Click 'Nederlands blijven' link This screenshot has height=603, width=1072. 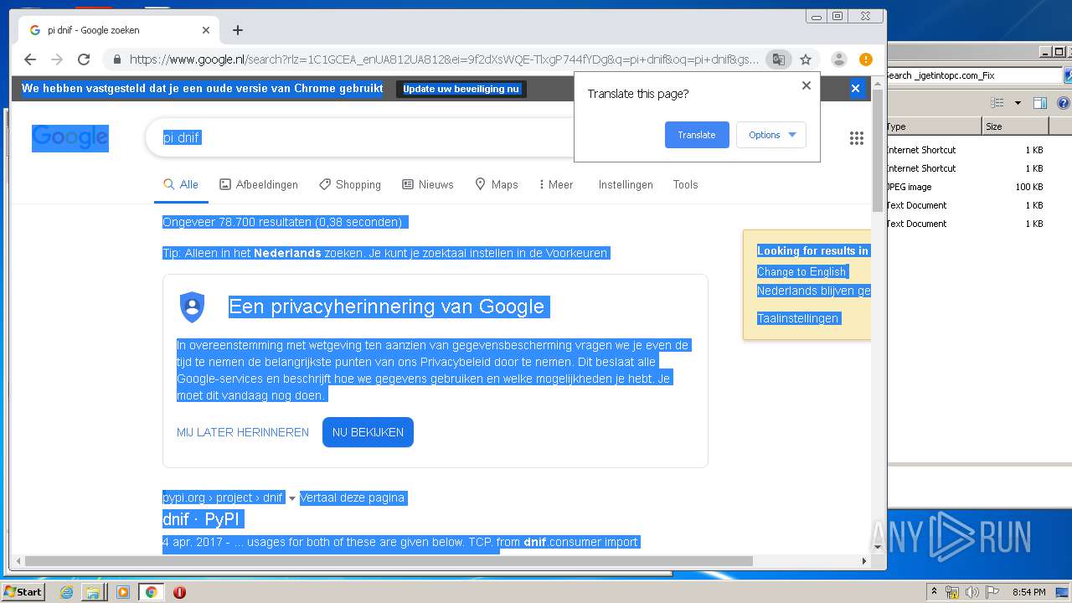[813, 291]
